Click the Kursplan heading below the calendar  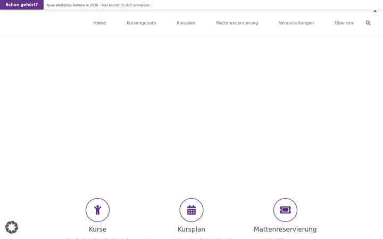pyautogui.click(x=191, y=229)
